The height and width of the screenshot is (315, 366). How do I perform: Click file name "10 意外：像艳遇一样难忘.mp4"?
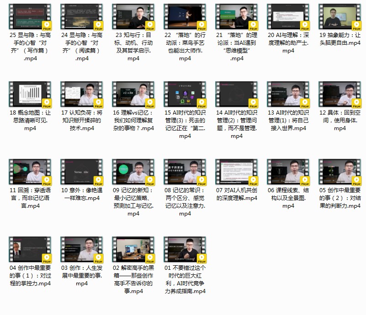(x=82, y=194)
